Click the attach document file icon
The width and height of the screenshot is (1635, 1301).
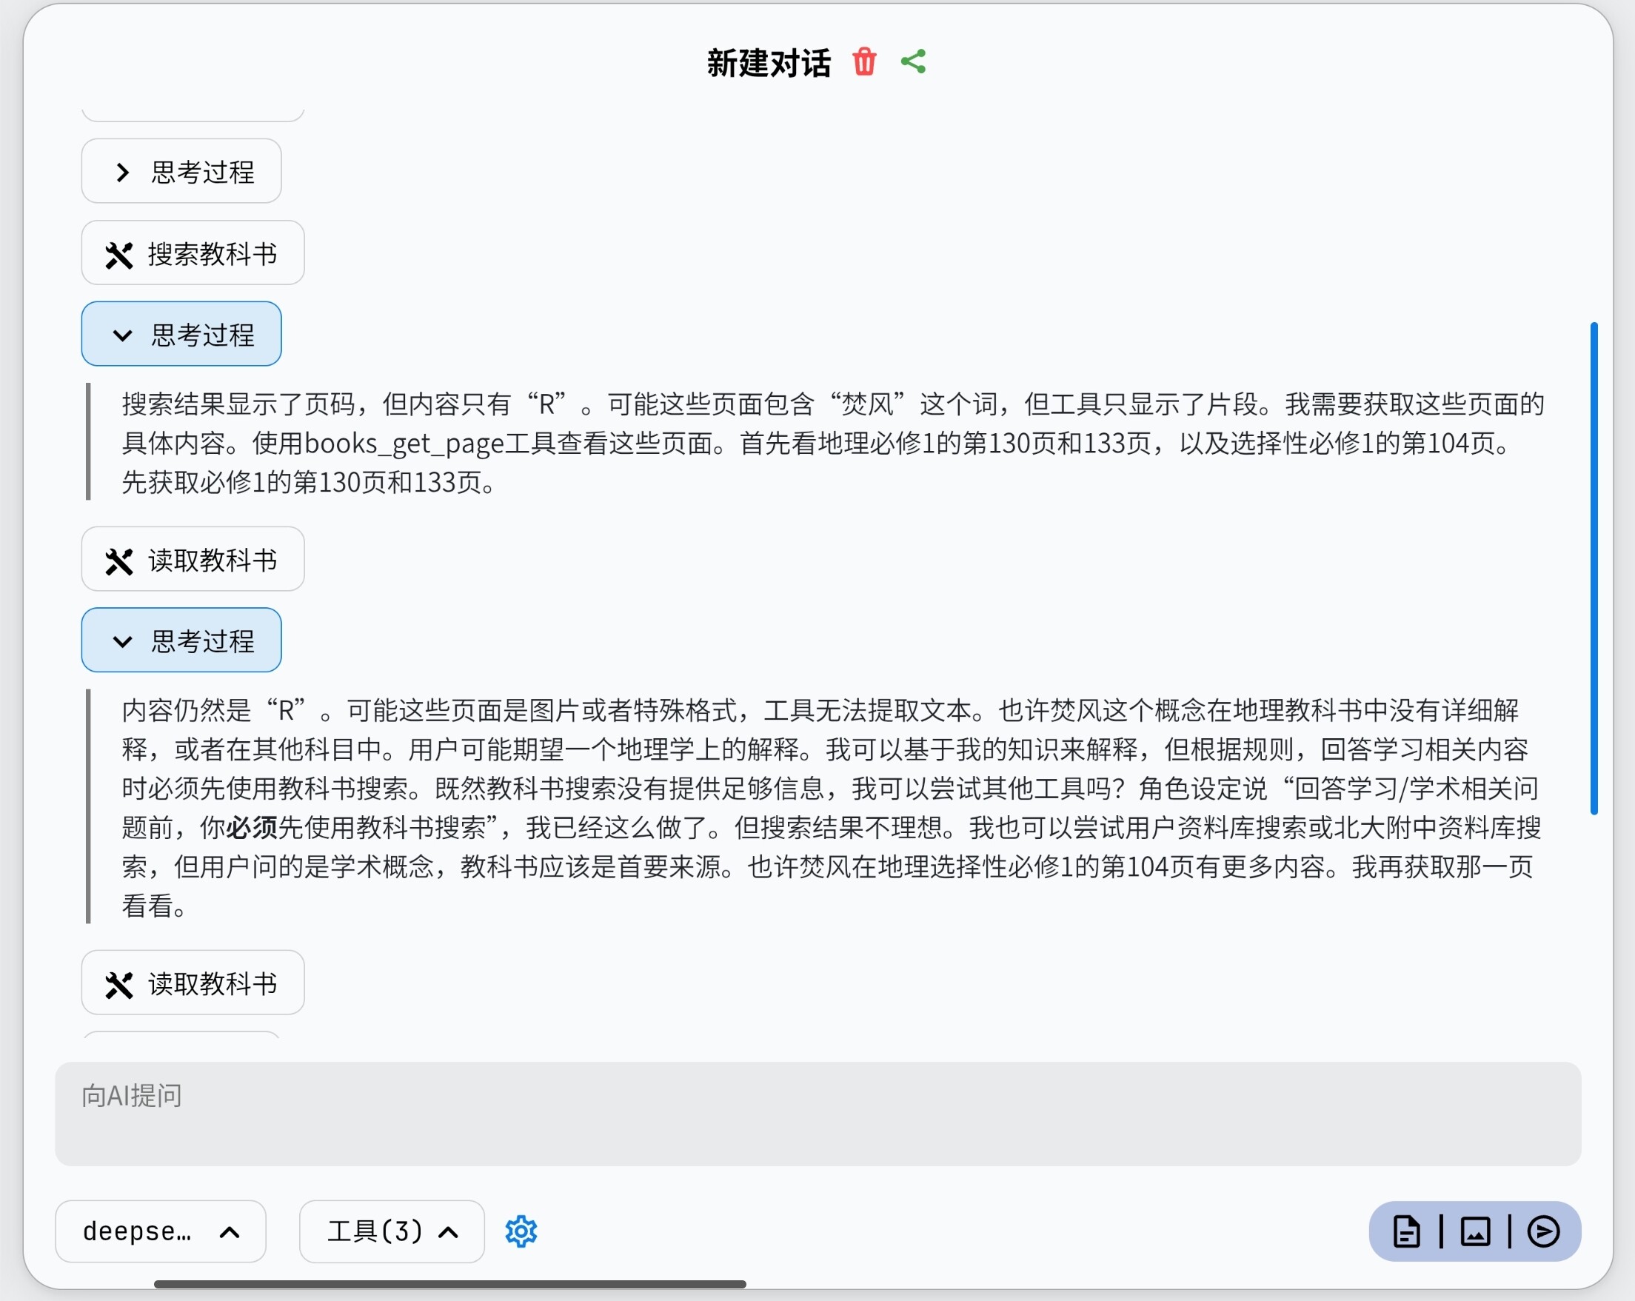click(x=1406, y=1231)
